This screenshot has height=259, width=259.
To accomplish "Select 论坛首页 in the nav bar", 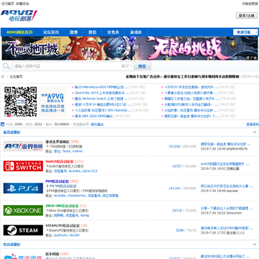I will pos(51,32).
